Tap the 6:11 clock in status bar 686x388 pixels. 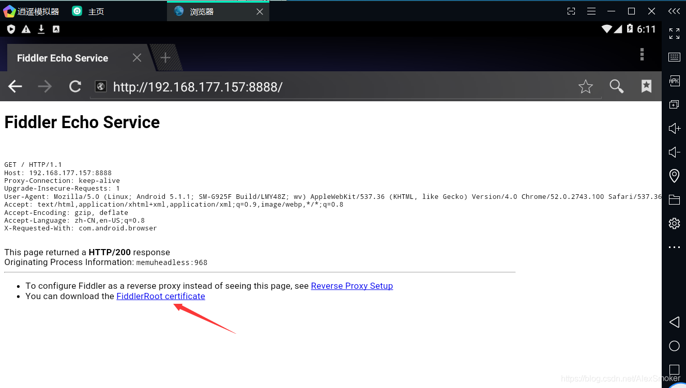coord(646,29)
